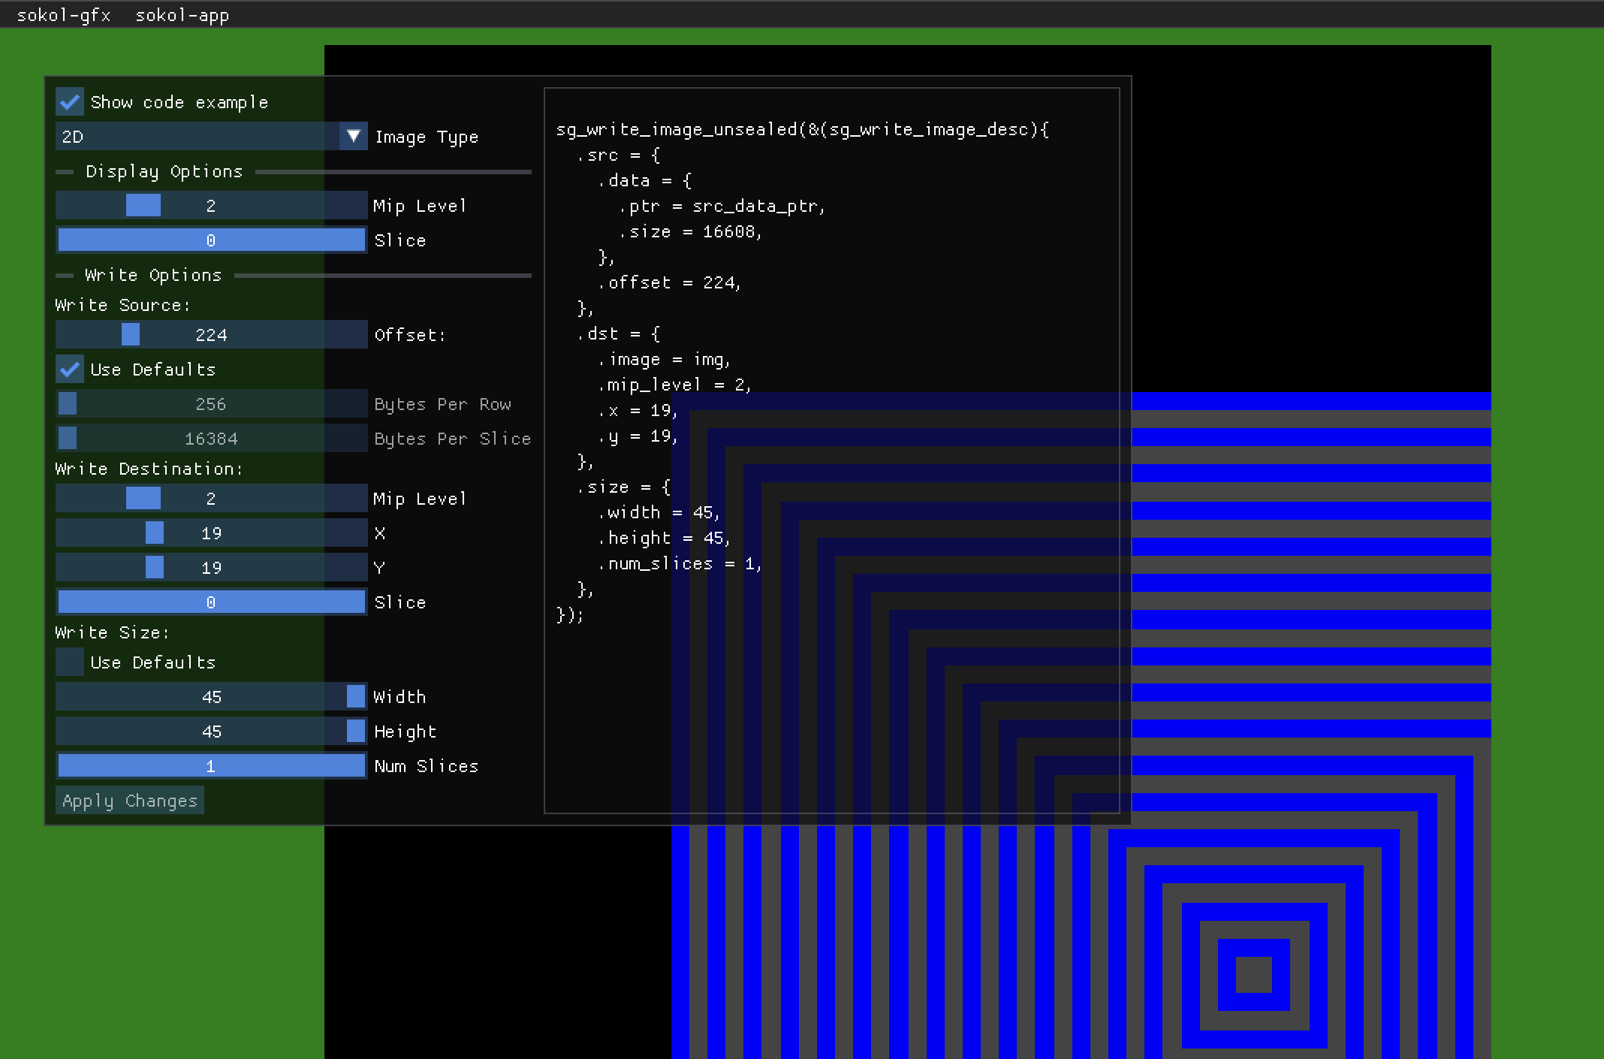Click the Write Destination X slider
Screen dimensions: 1604x1059
pos(211,533)
